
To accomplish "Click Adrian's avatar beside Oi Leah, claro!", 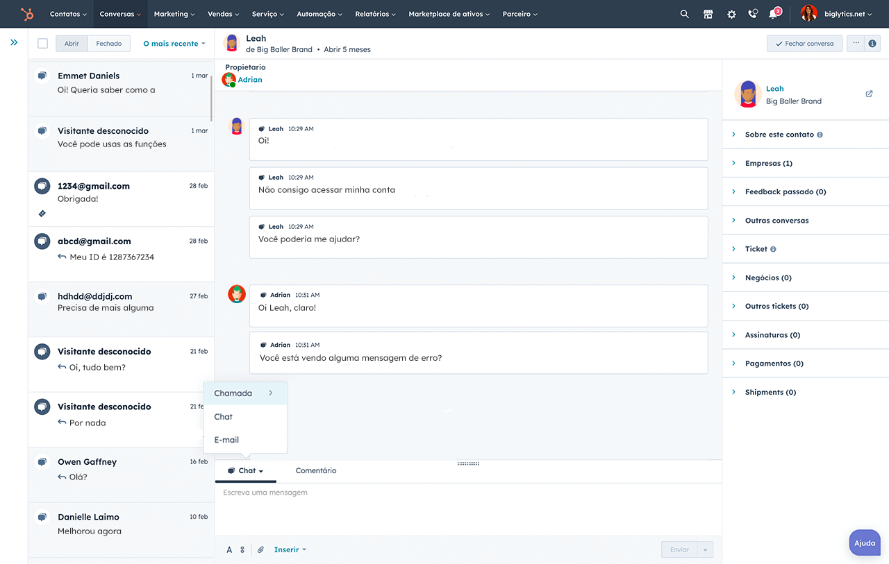I will click(x=237, y=294).
